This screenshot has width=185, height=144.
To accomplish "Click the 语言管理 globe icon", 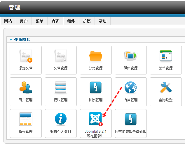I will pyautogui.click(x=131, y=88).
